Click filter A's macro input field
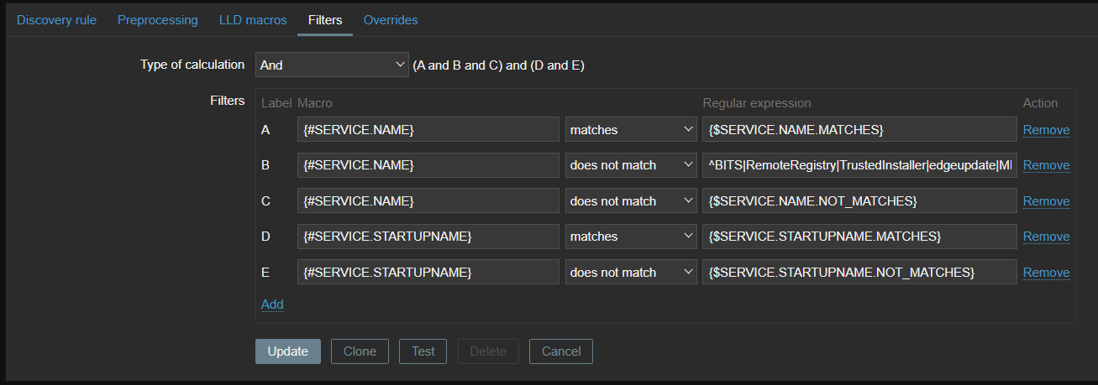 [x=428, y=130]
